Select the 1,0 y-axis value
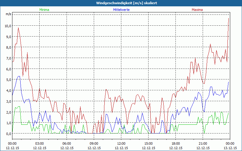242x151 pixels. pyautogui.click(x=9, y=123)
